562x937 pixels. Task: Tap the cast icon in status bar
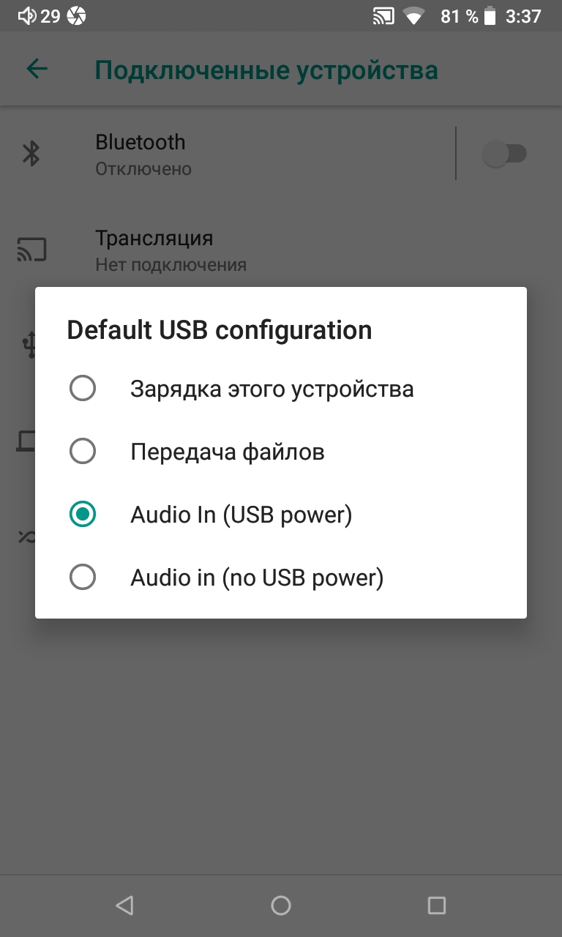(384, 15)
